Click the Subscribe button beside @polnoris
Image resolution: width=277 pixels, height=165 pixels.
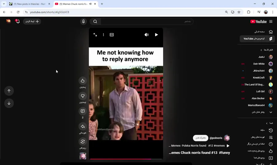coord(200,138)
